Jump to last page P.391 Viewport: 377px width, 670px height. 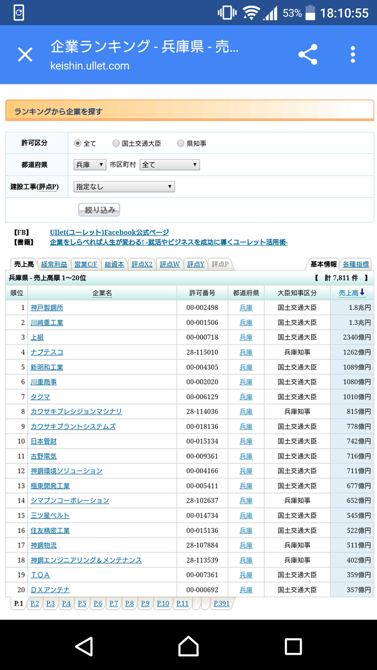coord(221,604)
